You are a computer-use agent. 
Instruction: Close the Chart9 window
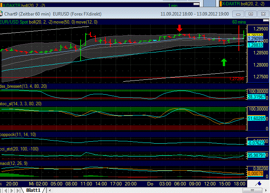pyautogui.click(x=263, y=14)
